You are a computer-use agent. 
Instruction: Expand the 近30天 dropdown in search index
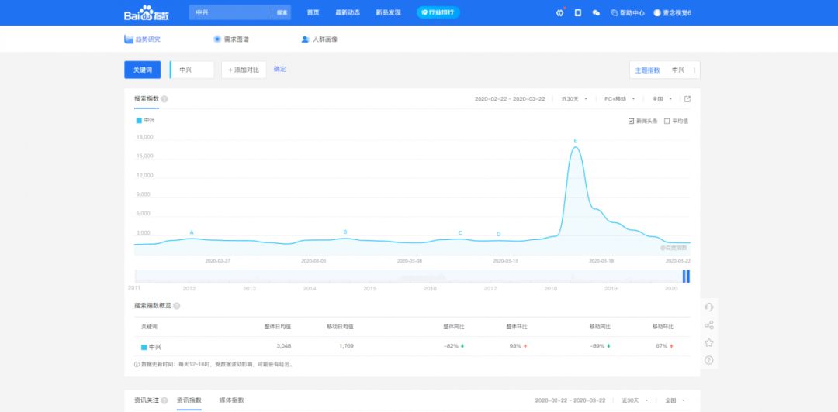[x=574, y=99]
